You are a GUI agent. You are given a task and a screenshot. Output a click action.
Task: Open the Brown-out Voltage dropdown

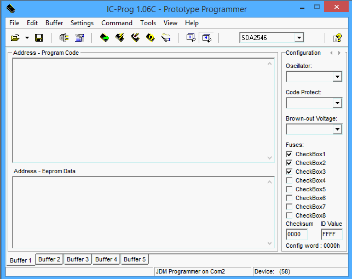pyautogui.click(x=337, y=129)
